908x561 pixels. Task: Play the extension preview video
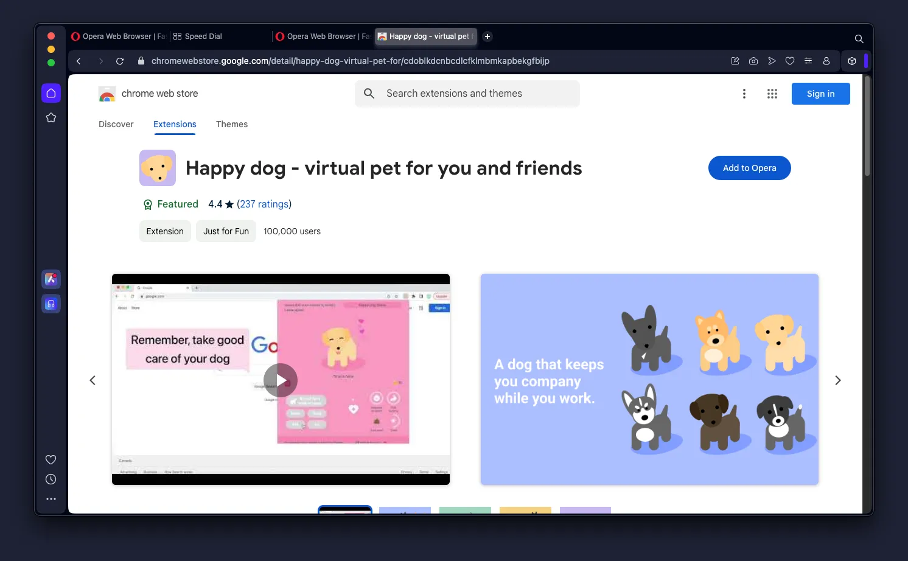(281, 380)
